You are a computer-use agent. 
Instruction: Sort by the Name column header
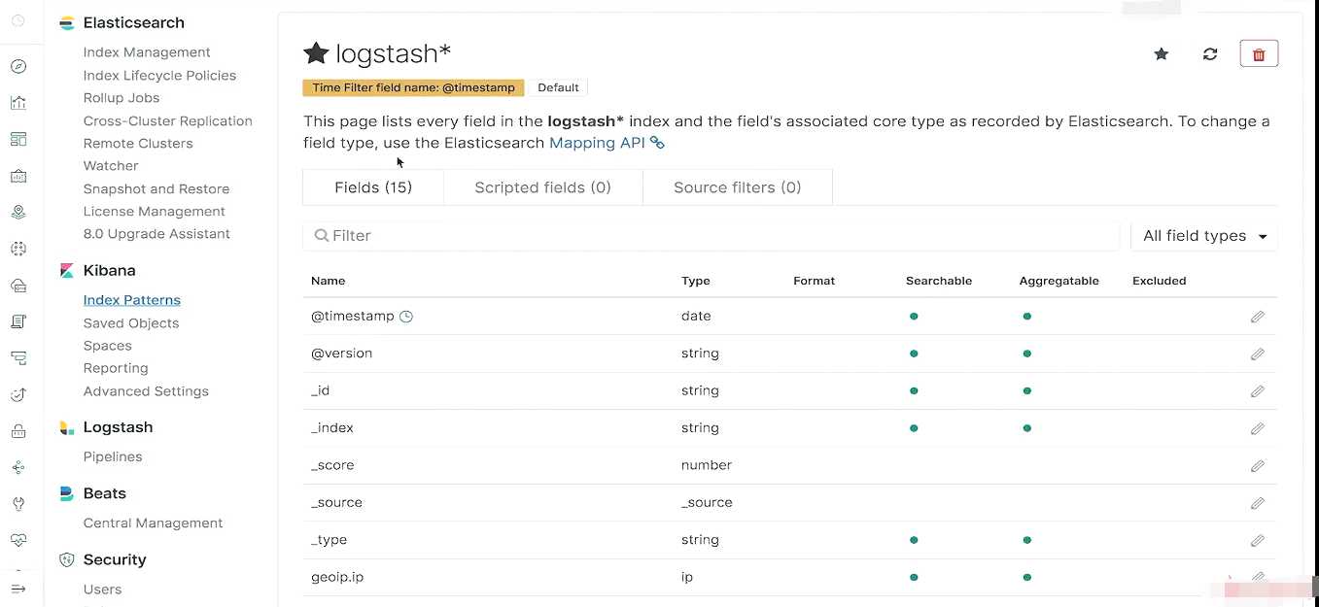(x=329, y=281)
